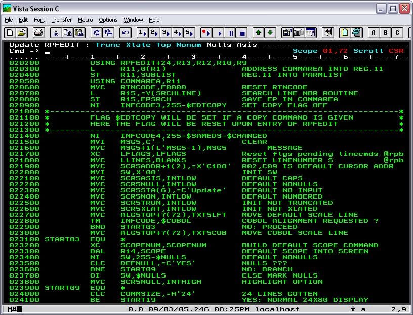413x315 pixels.
Task: Click the Nulls option in header
Action: 219,45
